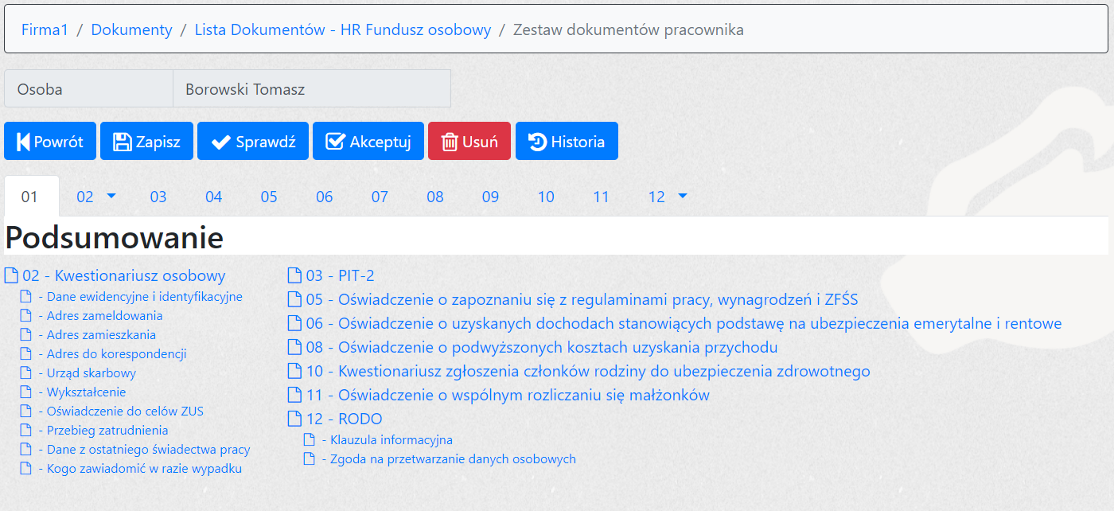Open tab 09
Screen dimensions: 1114x511
(490, 197)
